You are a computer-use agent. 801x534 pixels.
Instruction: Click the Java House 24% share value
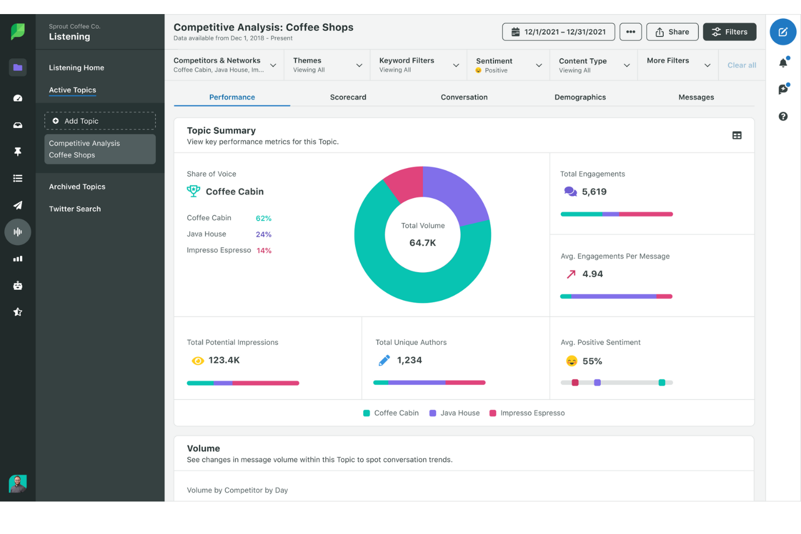pos(264,234)
